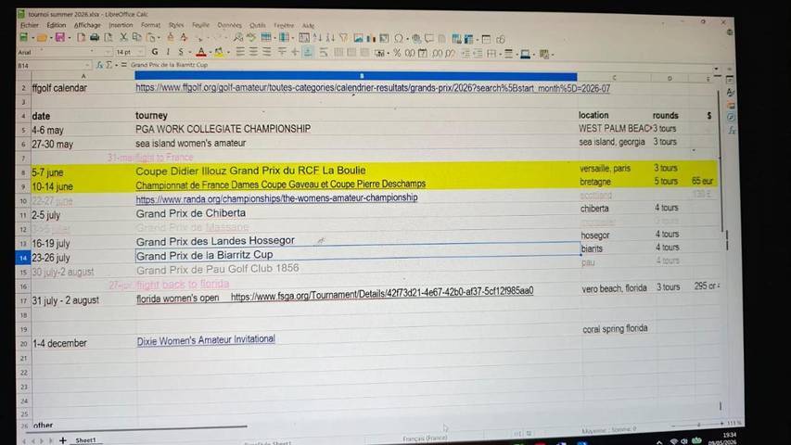Click the font color red A swatch
Screen dimensions: 791x445
tap(201, 52)
